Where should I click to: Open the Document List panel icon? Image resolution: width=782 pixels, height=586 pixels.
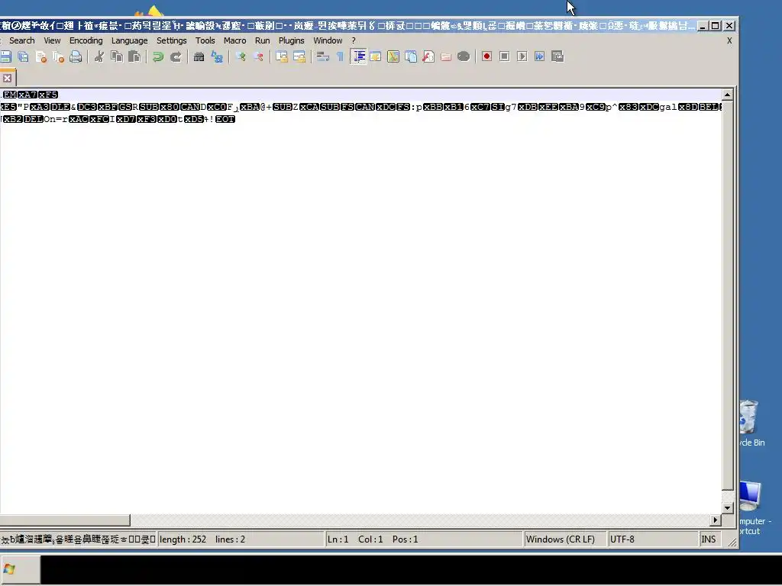coord(411,56)
